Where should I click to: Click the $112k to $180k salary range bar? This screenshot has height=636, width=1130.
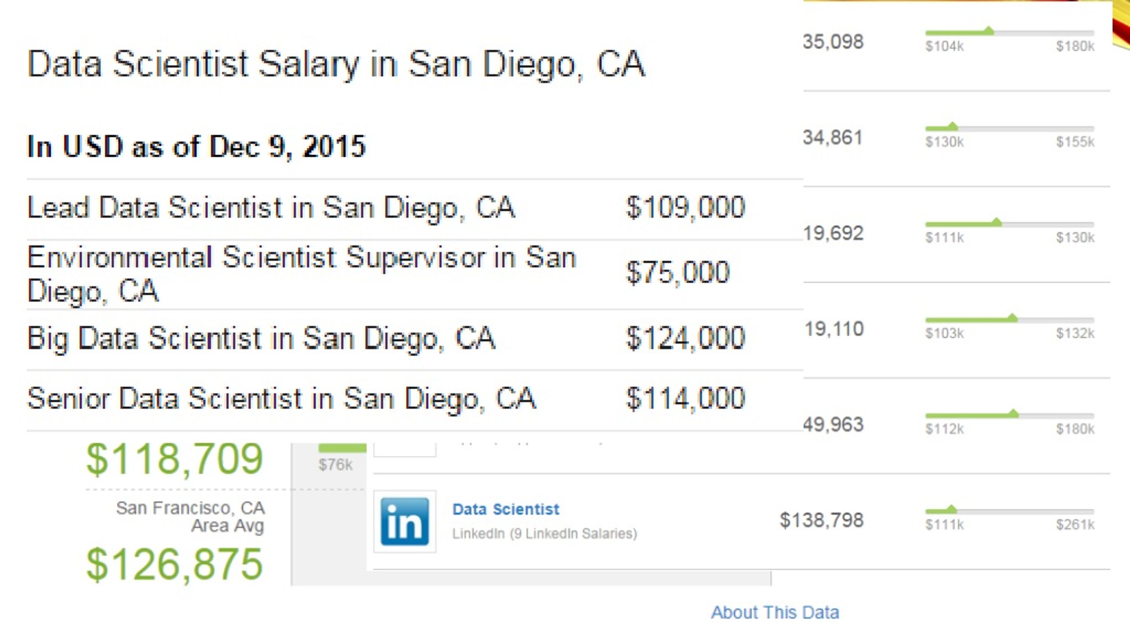(x=1009, y=415)
